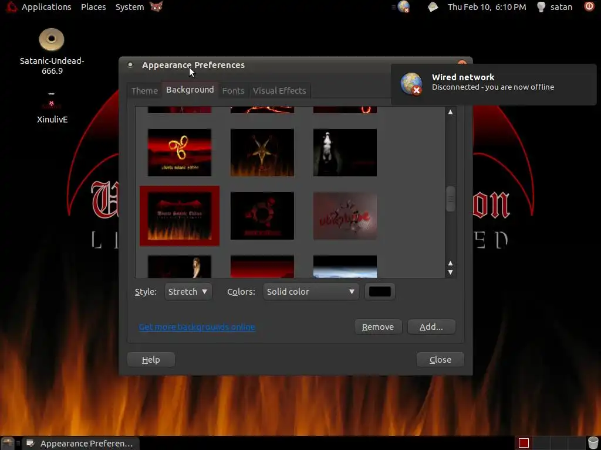Activate Appearance Preferen... taskbar entry
601x450 pixels.
(x=80, y=444)
